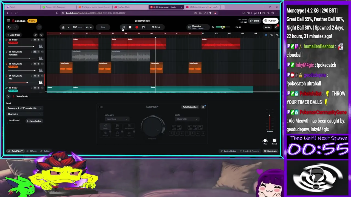351x197 pixels.
Task: Expand track 02 Voice/Audio chevron
Action: [x=42, y=52]
